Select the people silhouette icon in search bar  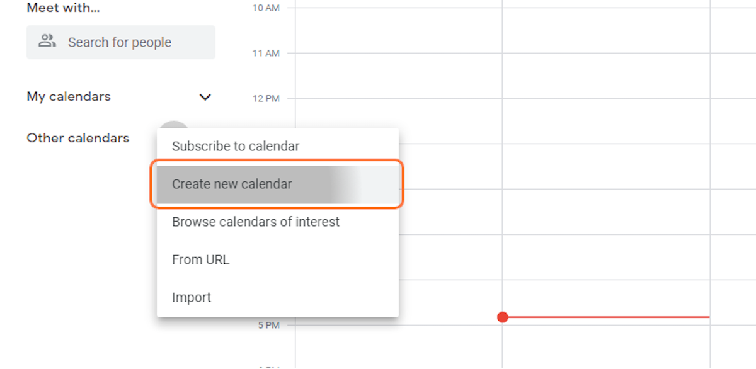point(47,40)
